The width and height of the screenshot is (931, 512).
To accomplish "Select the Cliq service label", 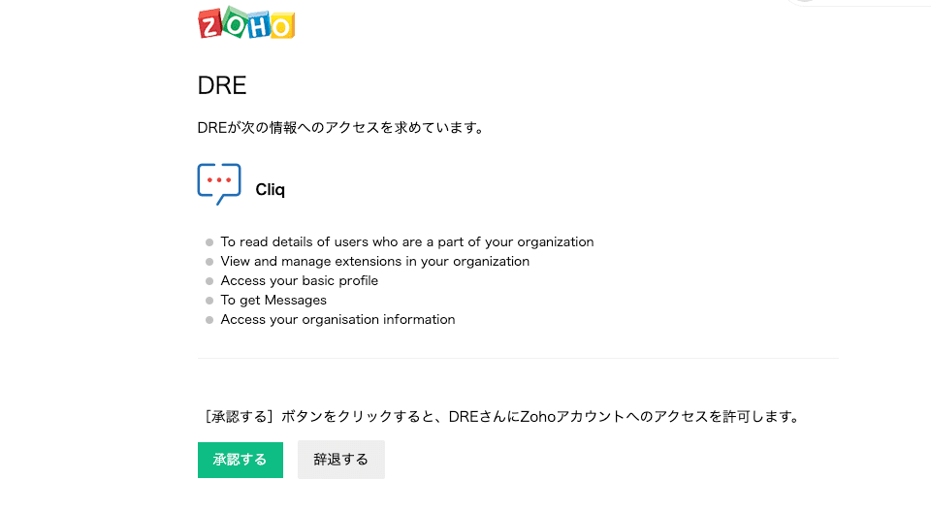I will click(x=271, y=189).
